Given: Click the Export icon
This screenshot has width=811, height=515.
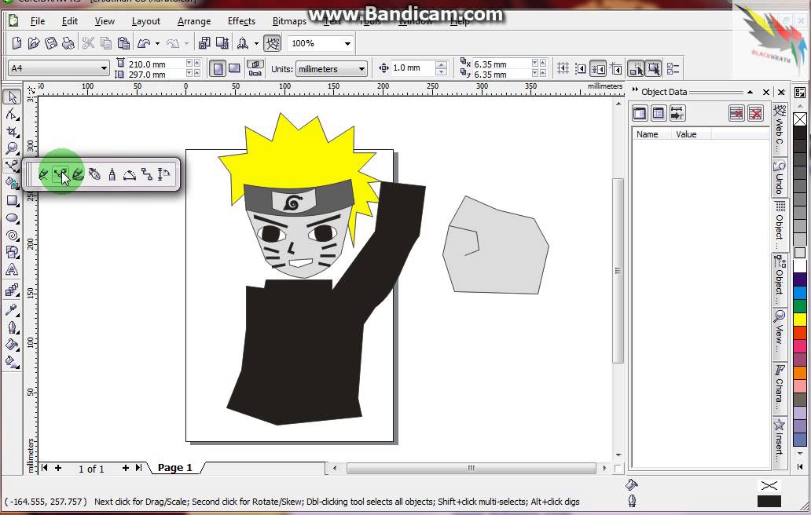Looking at the screenshot, I should pyautogui.click(x=222, y=43).
